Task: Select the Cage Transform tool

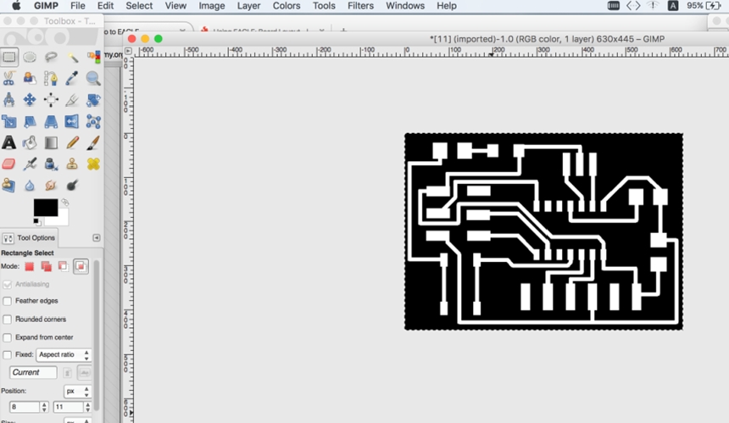Action: 93,122
